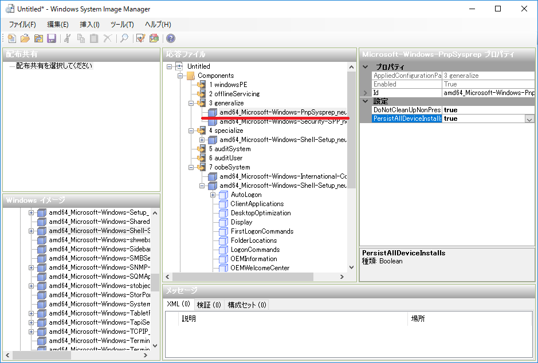Open the 編集(E) menu
Viewport: 538px width, 363px height.
[58, 25]
